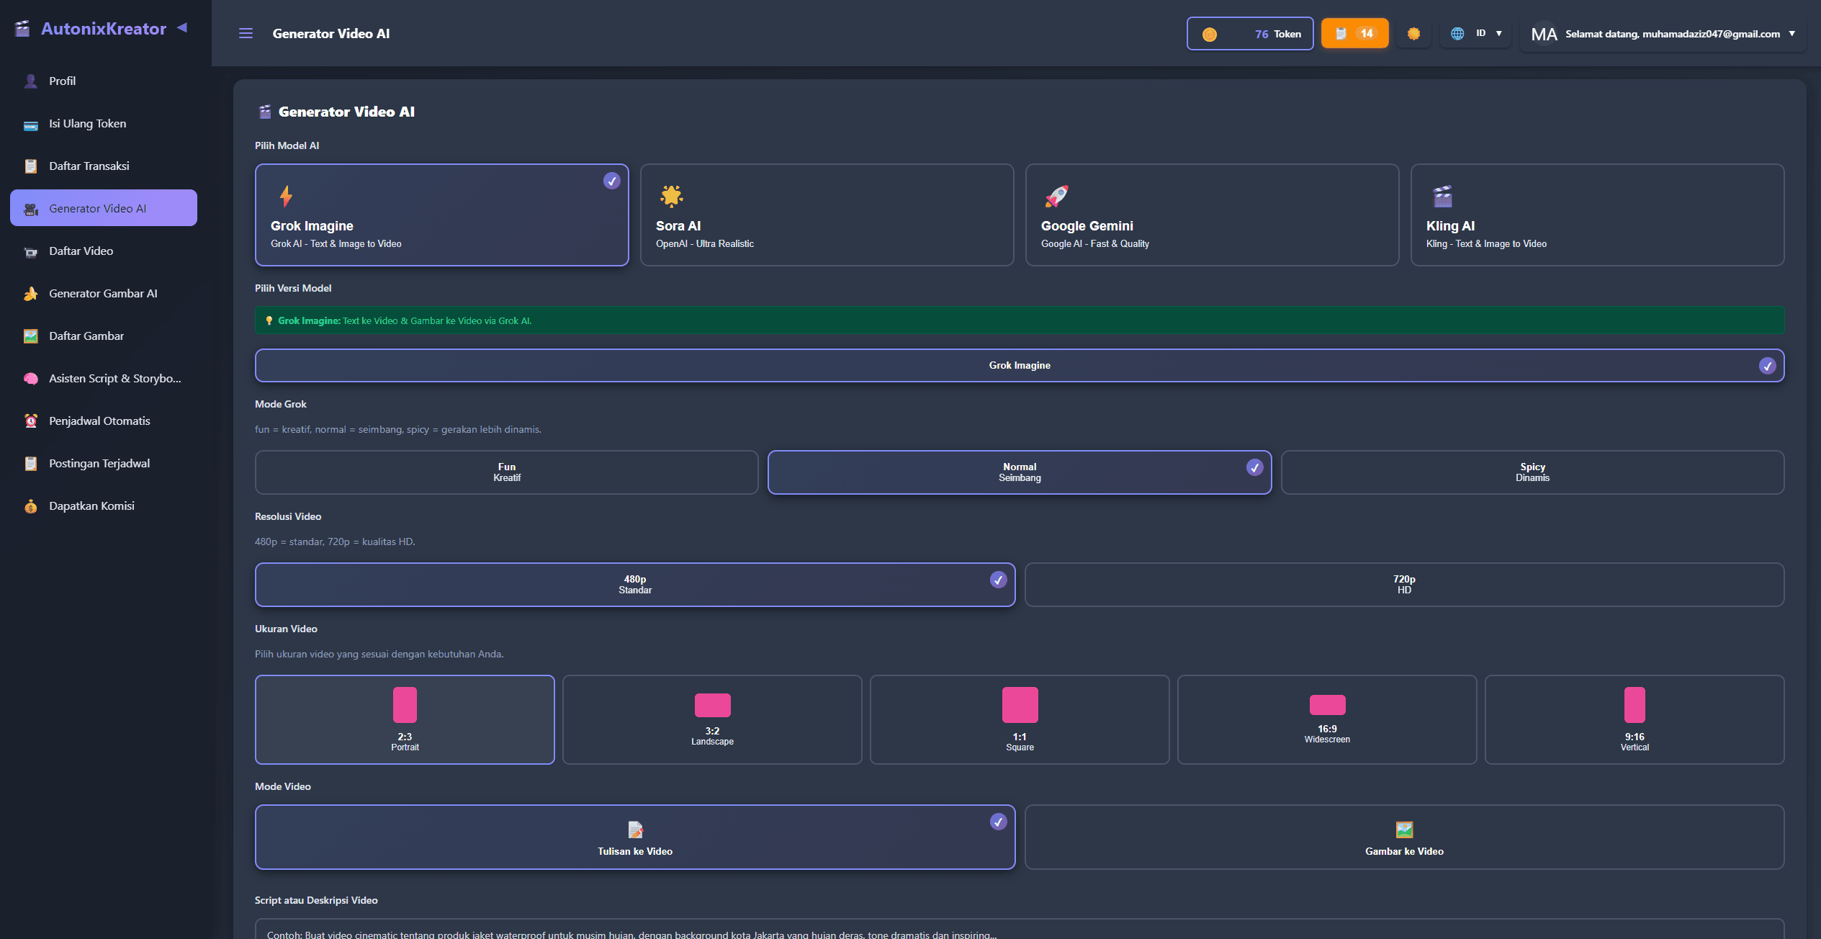Click the Generator Video AI camera icon
The image size is (1821, 939).
click(30, 209)
